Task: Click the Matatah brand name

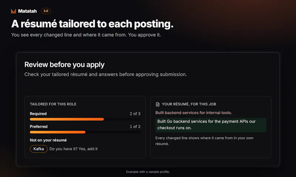Action: (27, 11)
